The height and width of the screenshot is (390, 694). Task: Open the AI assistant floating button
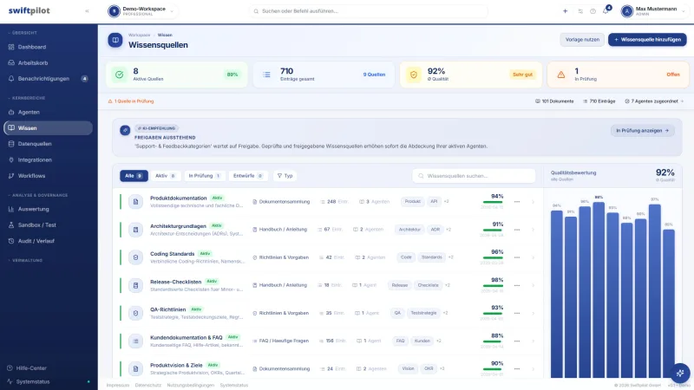pyautogui.click(x=680, y=374)
